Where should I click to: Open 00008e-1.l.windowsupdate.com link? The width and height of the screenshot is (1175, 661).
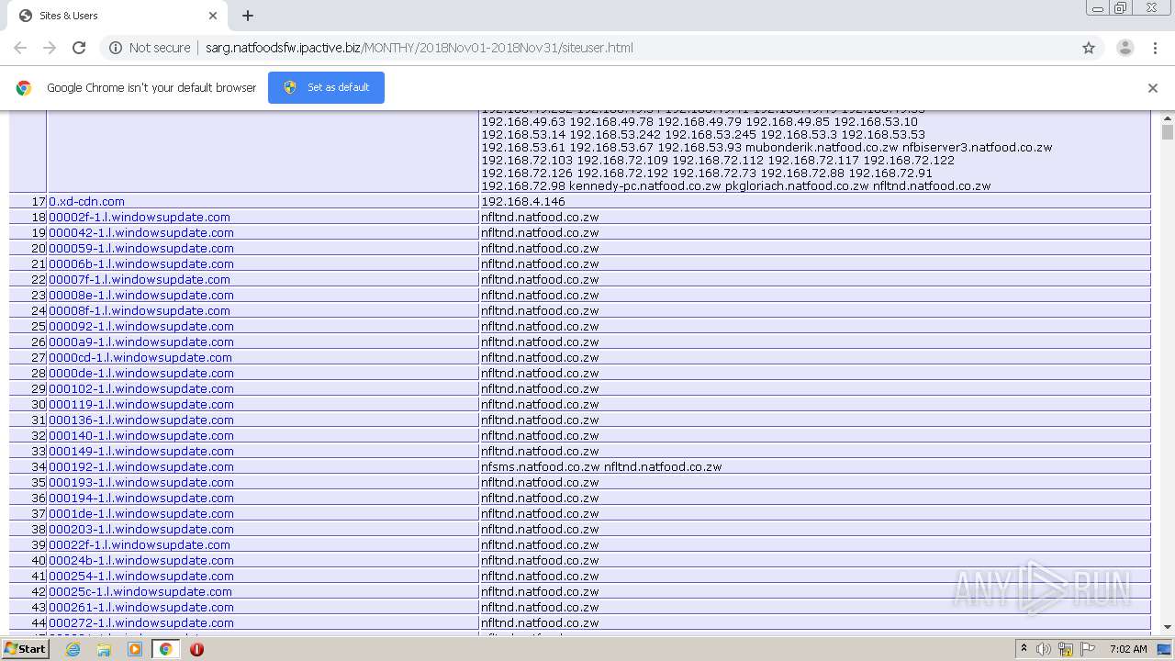[141, 295]
